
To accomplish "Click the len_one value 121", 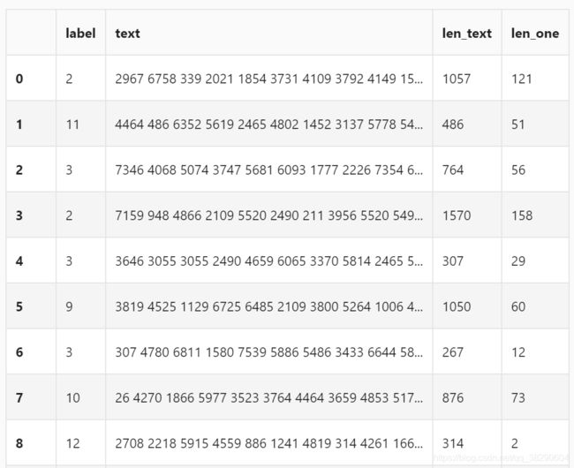I will tap(521, 79).
